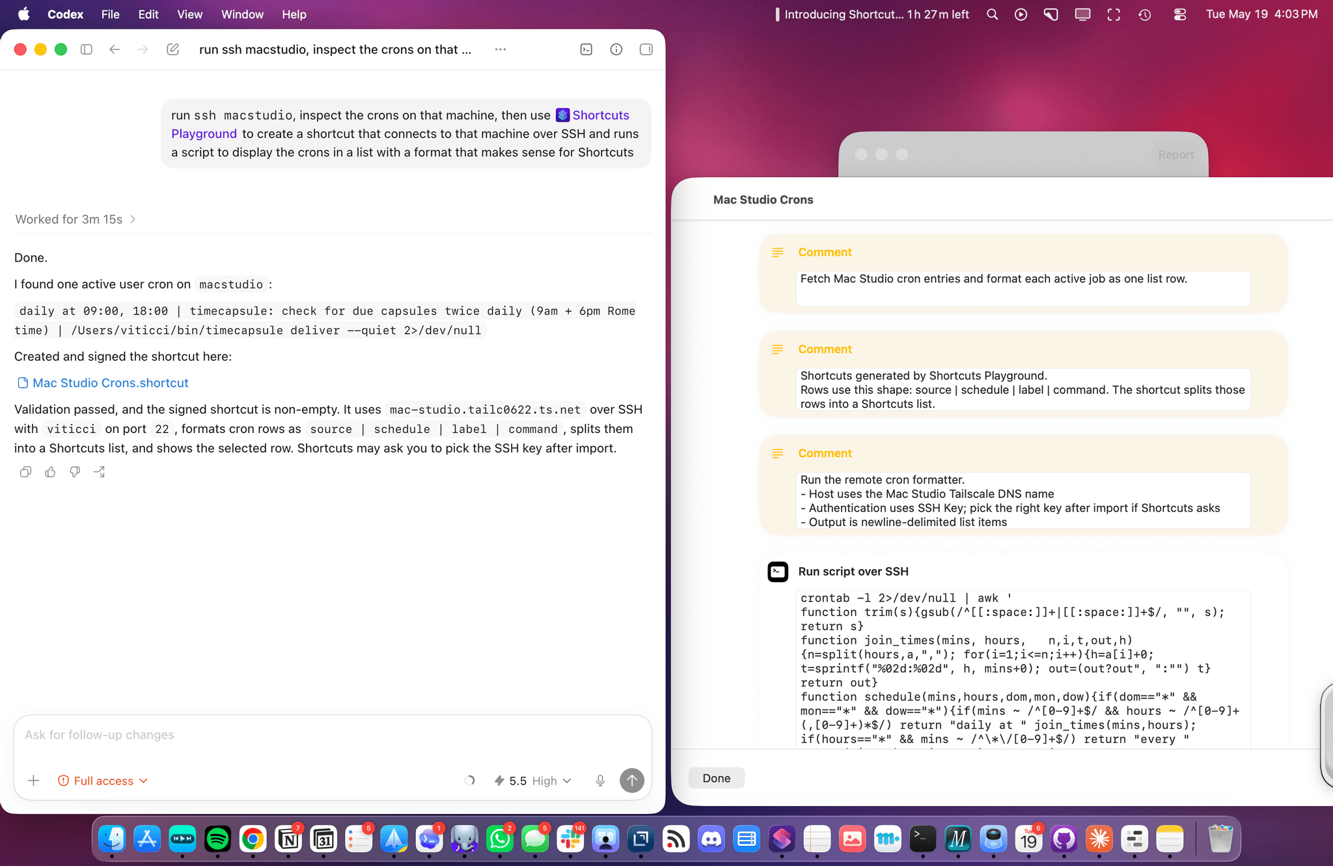1333x866 pixels.
Task: Open the Shortcuts app in the Dock
Action: [782, 839]
